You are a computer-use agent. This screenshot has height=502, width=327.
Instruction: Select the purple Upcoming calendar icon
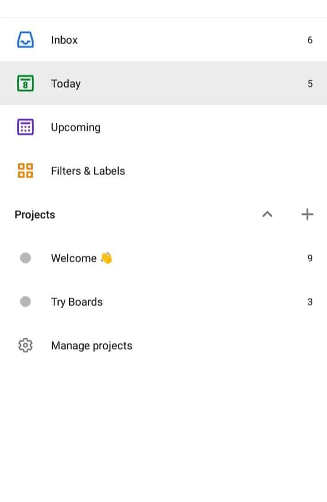pos(25,127)
